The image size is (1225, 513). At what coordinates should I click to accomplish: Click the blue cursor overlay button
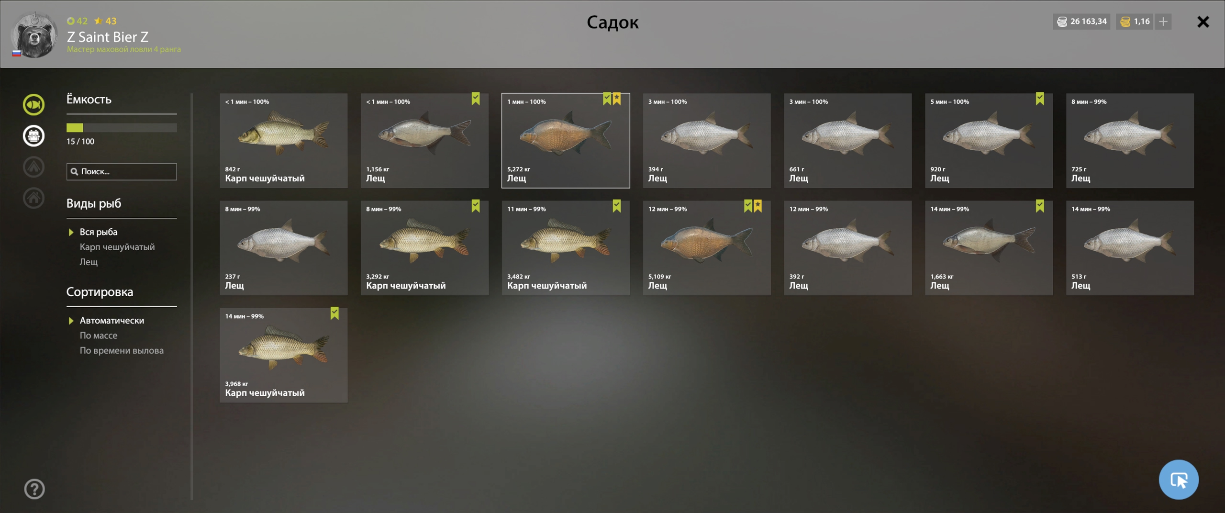tap(1178, 480)
